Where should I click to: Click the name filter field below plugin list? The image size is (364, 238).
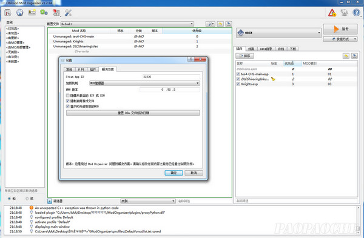click(x=297, y=201)
